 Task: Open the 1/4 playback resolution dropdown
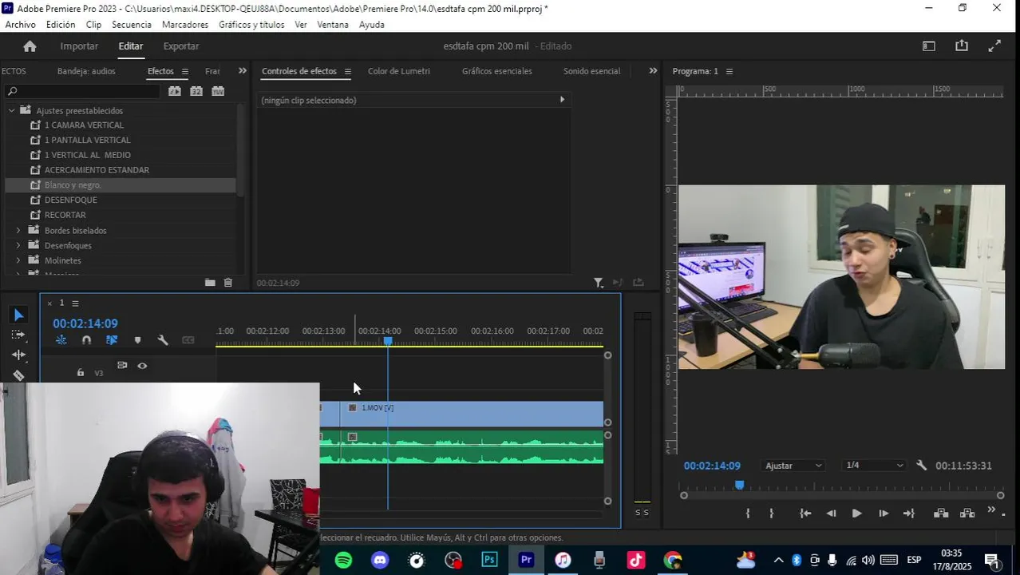click(x=875, y=466)
